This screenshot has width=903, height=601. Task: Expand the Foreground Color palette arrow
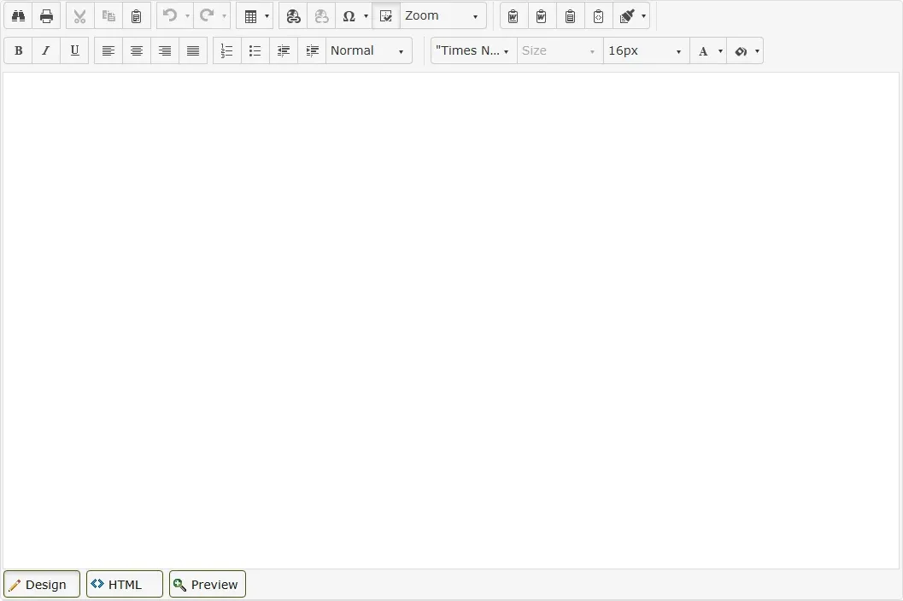click(x=720, y=51)
